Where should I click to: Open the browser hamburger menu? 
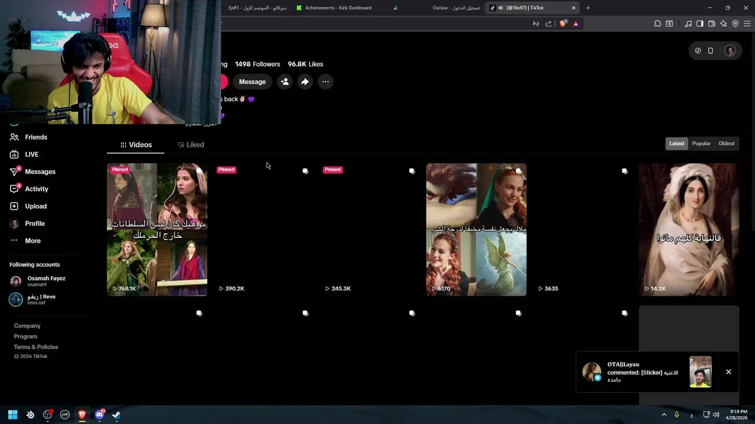(x=747, y=24)
